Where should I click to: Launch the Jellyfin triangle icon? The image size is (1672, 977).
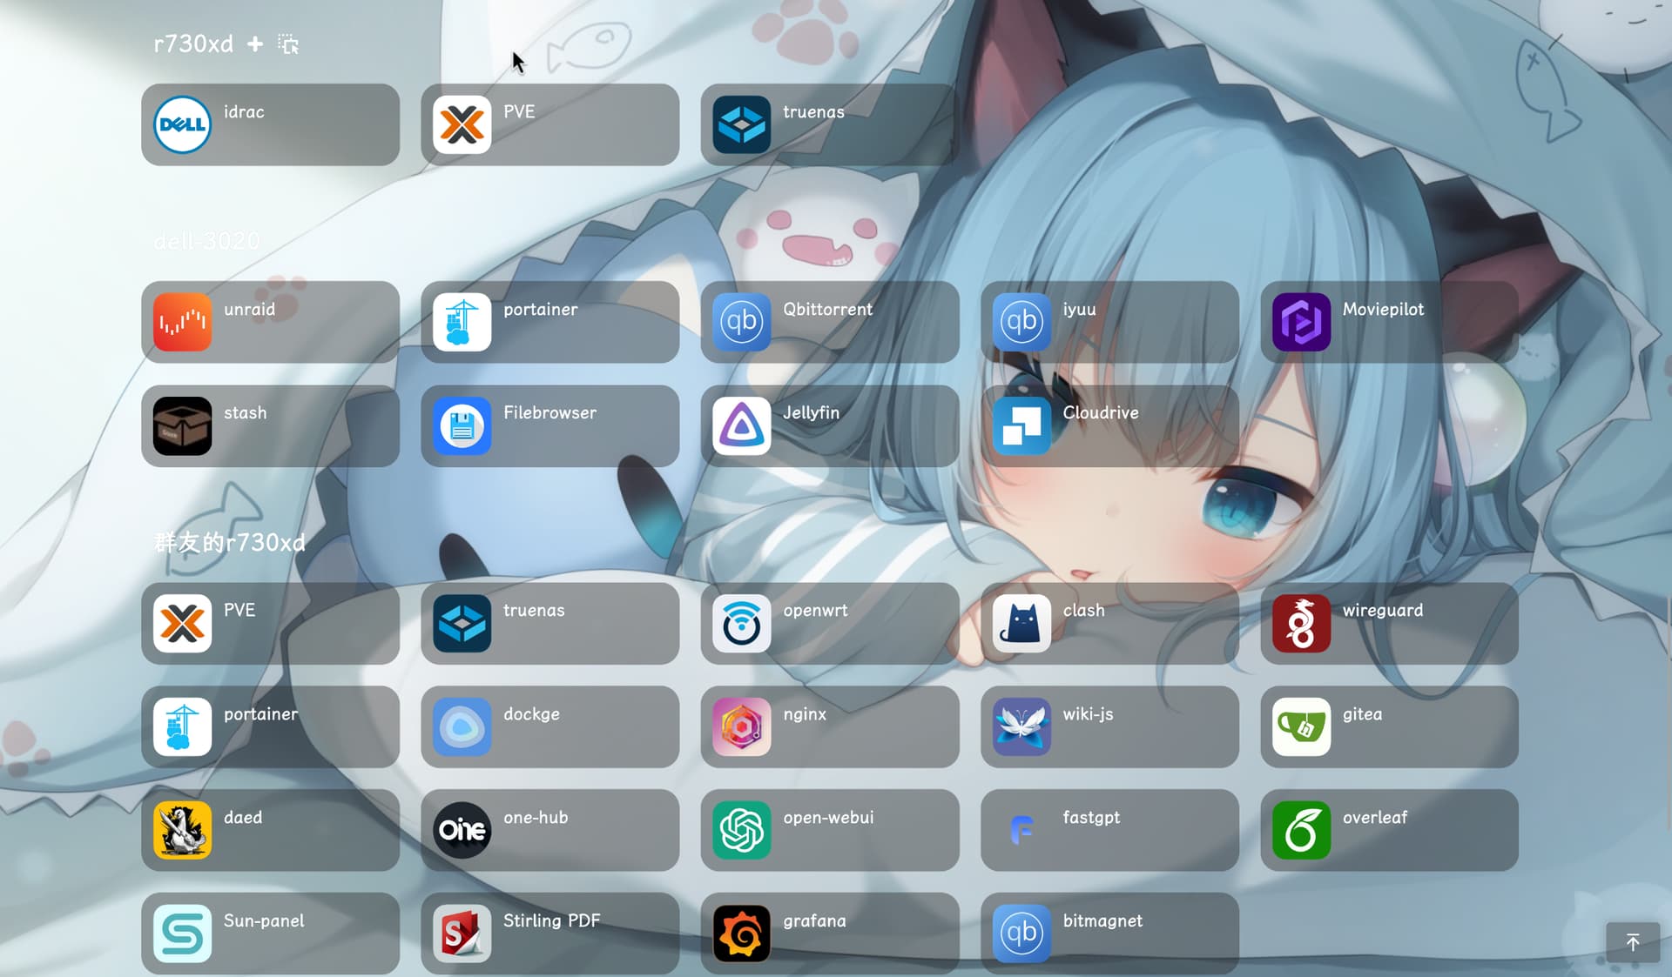click(x=742, y=426)
